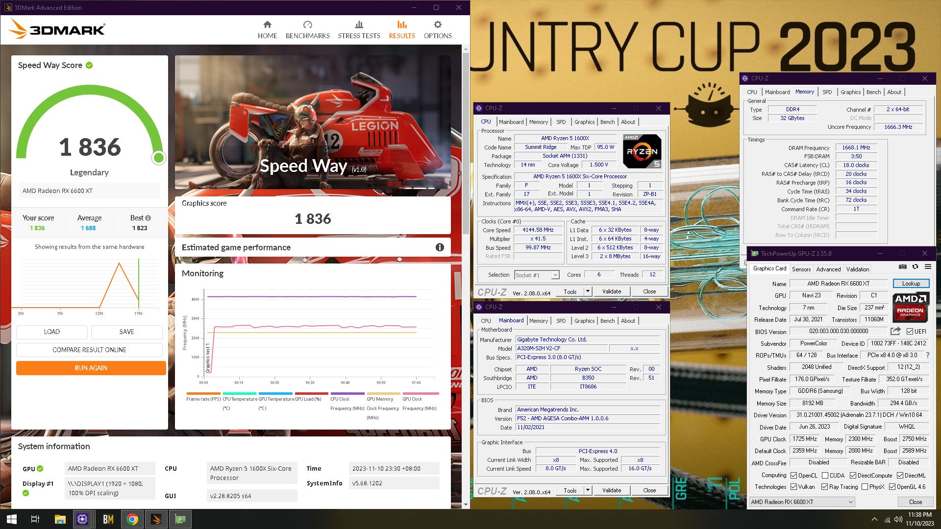The height and width of the screenshot is (529, 941).
Task: Switch to CPU-Z via taskbar icon
Action: click(82, 519)
